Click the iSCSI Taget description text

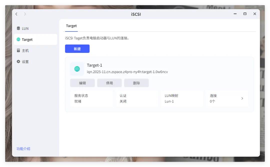(97, 38)
